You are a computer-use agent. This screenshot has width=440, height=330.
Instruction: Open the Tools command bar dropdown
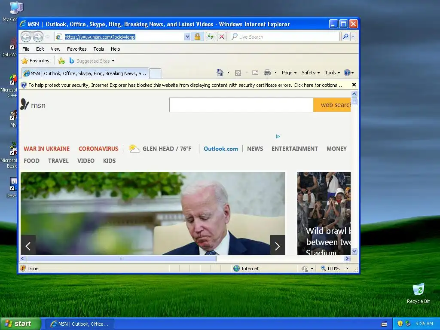(x=332, y=73)
